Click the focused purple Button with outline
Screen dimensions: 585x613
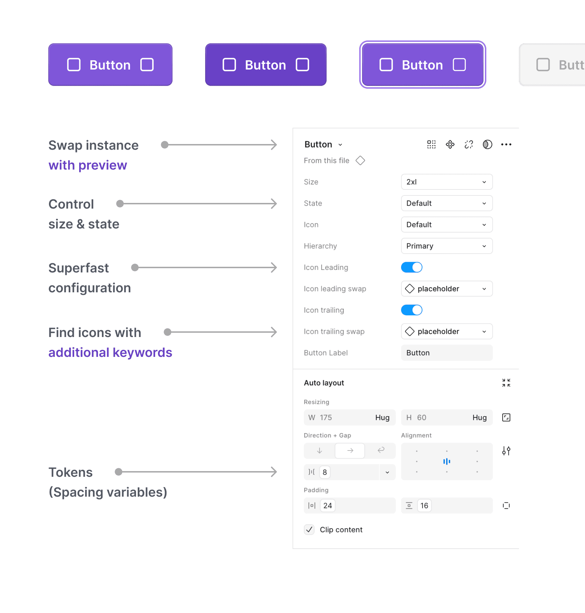[423, 65]
